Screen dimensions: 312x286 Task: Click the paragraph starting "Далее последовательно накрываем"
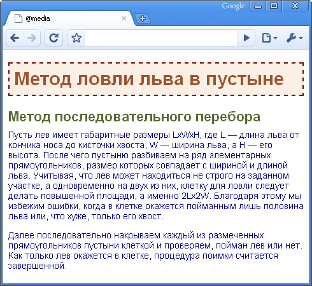point(155,250)
